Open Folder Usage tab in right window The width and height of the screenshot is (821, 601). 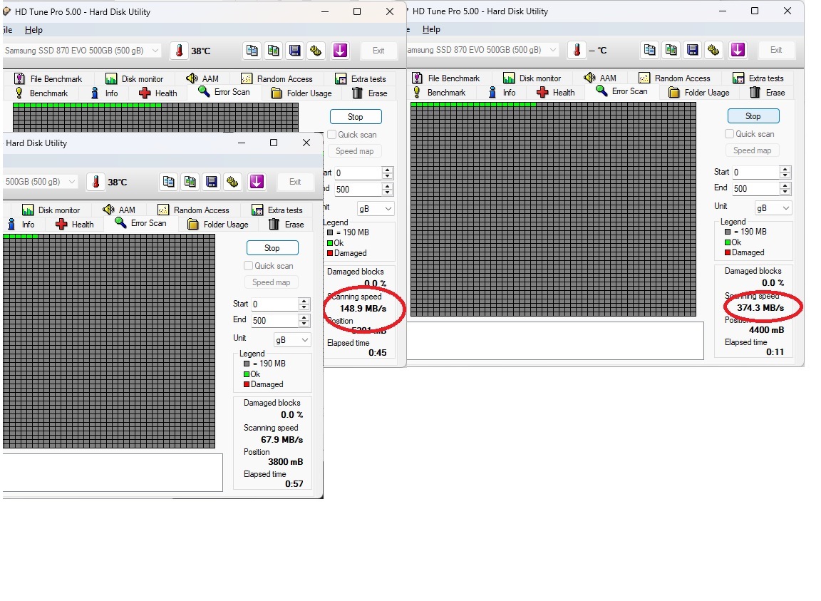click(x=699, y=92)
